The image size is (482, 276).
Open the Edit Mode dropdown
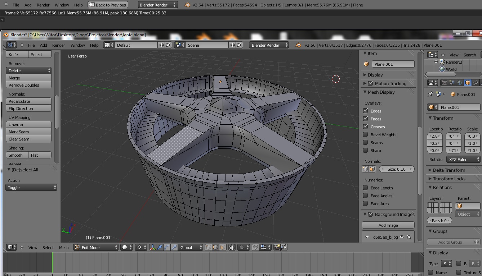pos(96,247)
